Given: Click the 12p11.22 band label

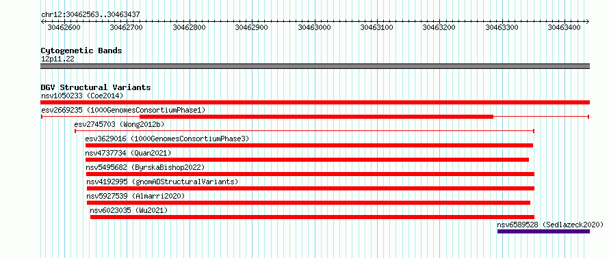Looking at the screenshot, I should [x=57, y=59].
